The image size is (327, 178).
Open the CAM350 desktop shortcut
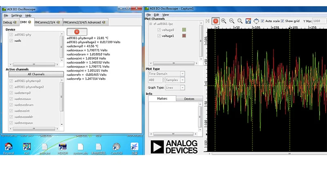point(116,149)
